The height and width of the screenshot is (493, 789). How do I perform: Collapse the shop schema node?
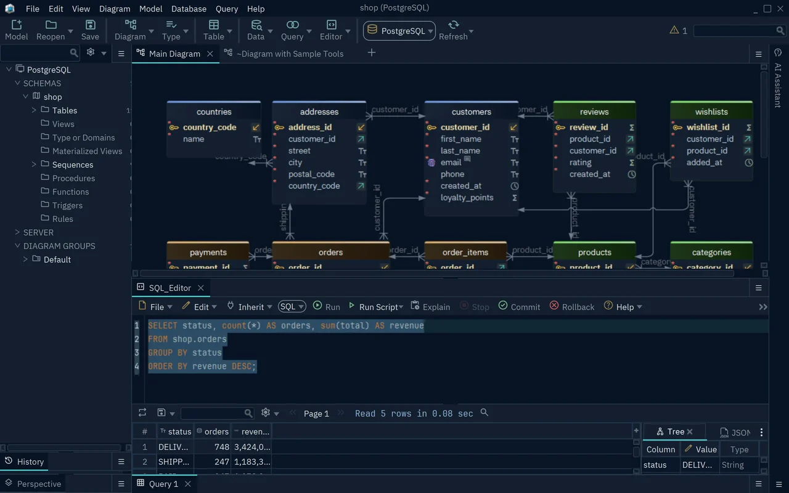[26, 97]
